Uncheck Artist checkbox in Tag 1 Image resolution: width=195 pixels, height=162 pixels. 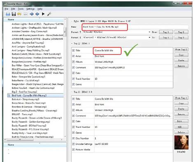(x=73, y=56)
